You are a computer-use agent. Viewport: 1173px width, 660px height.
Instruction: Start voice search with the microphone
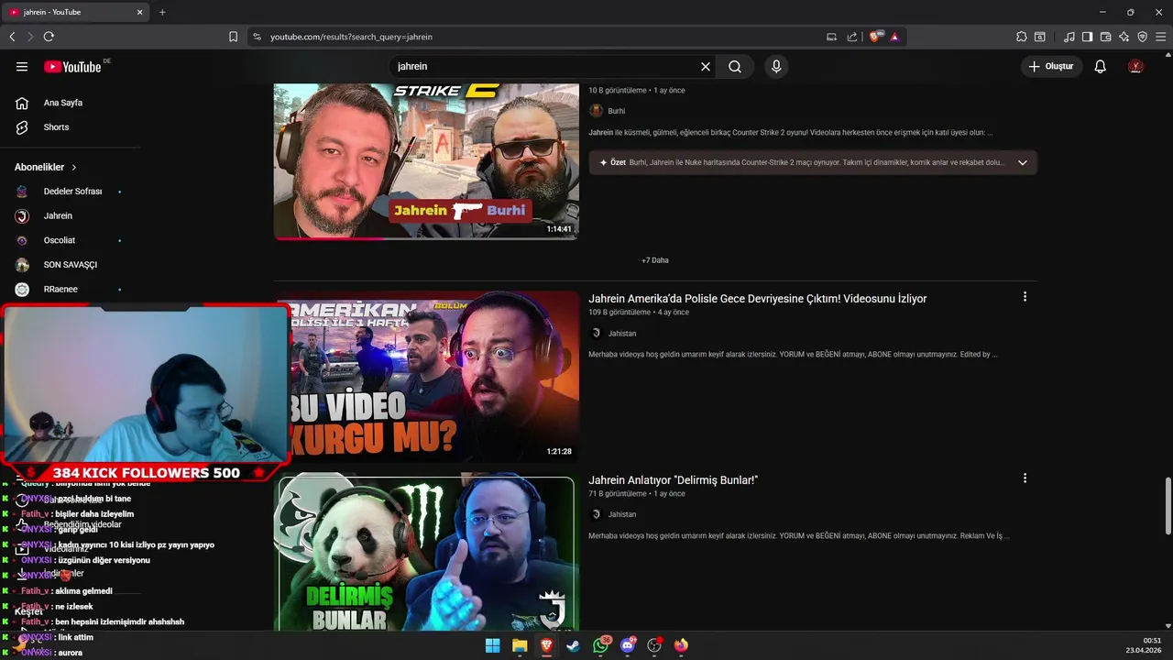coord(776,66)
